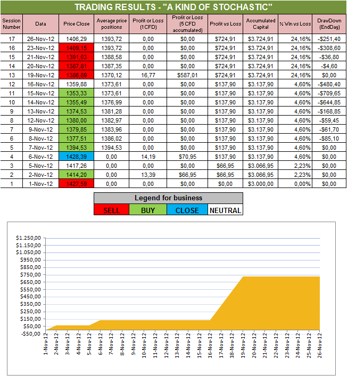Select the 'Price Close' column header
The height and width of the screenshot is (383, 356).
[77, 24]
